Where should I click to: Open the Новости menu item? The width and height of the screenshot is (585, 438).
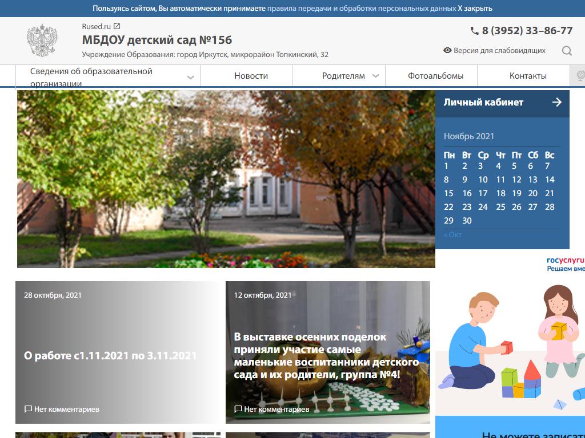251,76
